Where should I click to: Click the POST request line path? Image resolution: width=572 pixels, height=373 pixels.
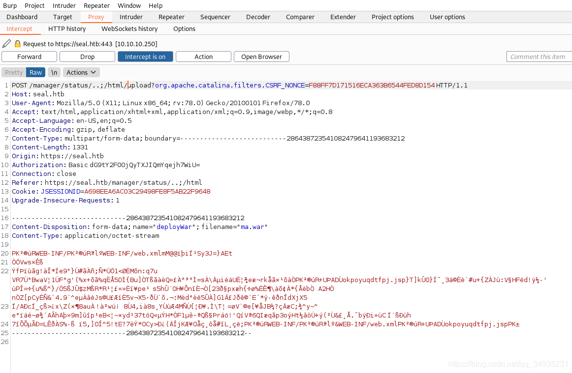pyautogui.click(x=92, y=85)
